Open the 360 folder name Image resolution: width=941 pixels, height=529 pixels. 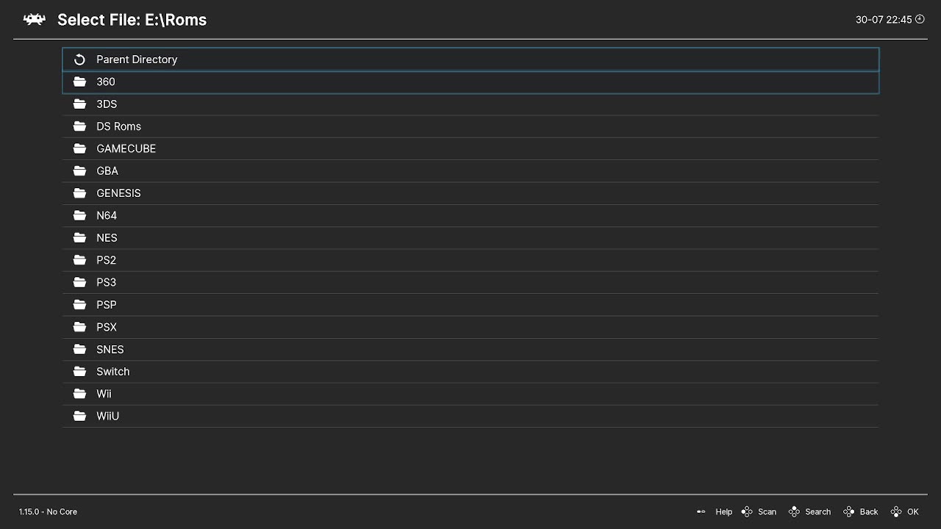click(106, 82)
